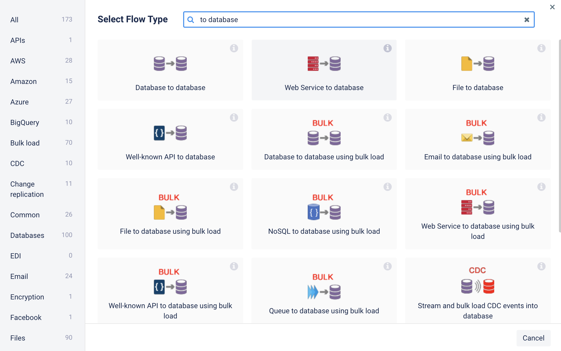Filter by the Bulk load category

click(x=25, y=143)
